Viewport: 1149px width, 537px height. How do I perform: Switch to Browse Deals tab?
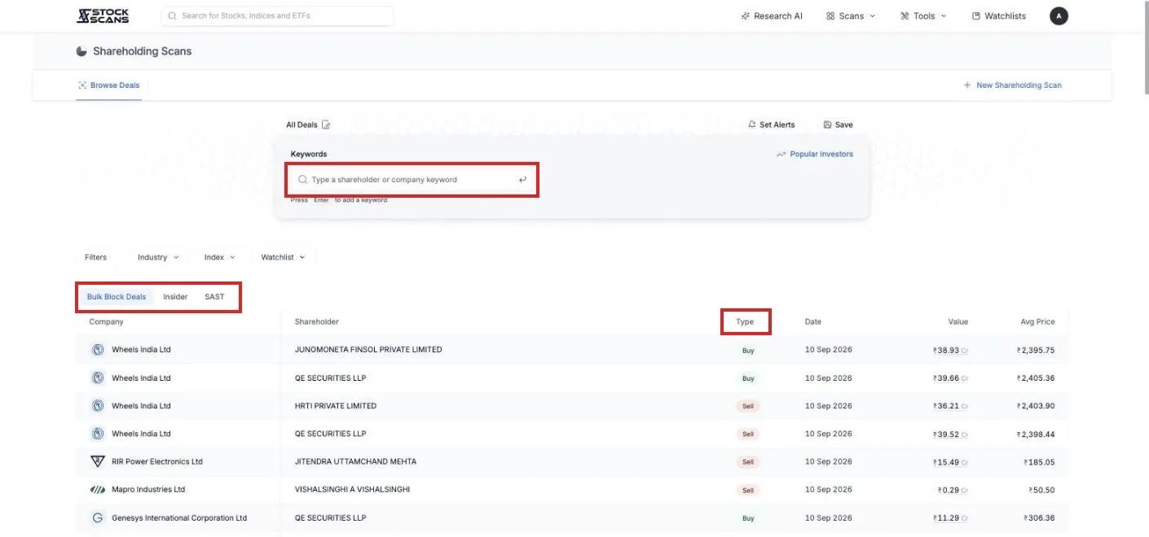109,85
